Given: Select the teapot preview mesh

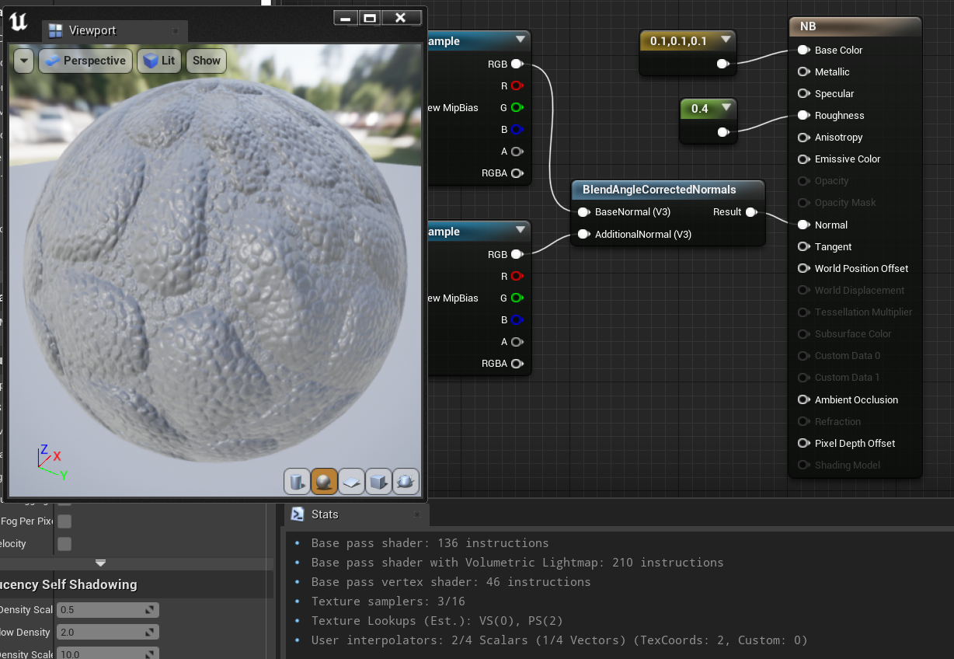Looking at the screenshot, I should point(406,481).
